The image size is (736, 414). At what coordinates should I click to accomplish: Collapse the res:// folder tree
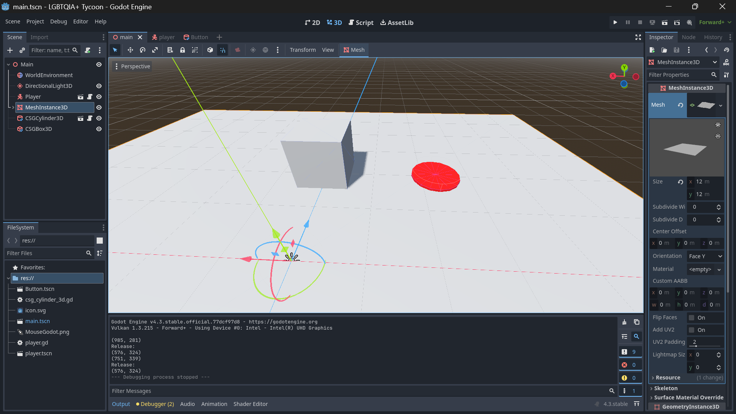pyautogui.click(x=8, y=278)
